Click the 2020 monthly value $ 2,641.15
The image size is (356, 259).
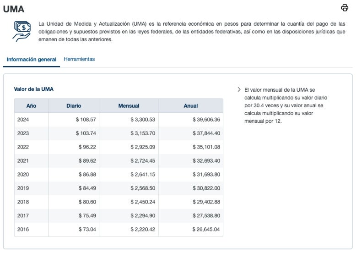143,175
